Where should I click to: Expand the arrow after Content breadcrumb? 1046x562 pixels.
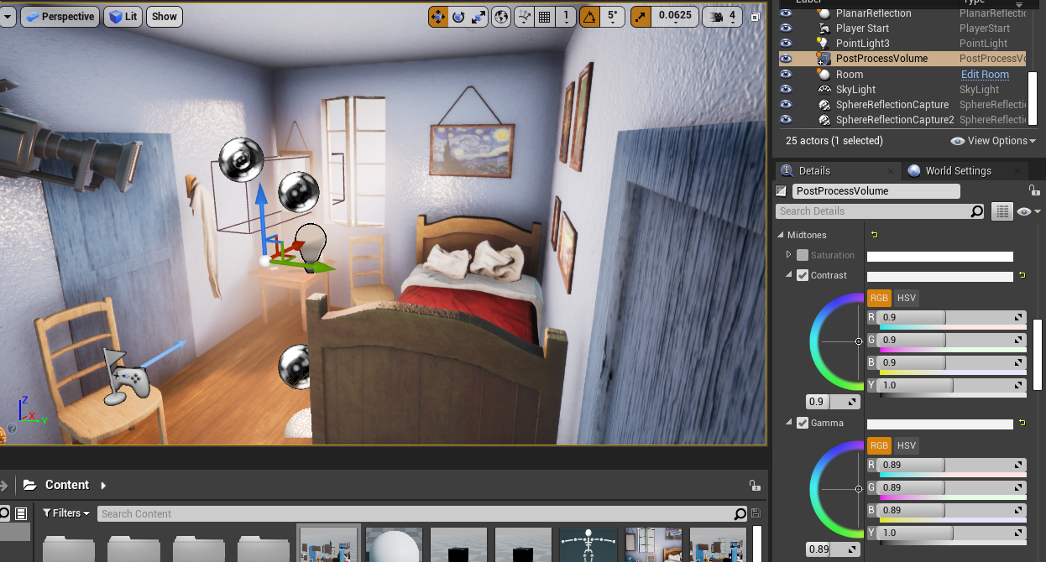tap(104, 485)
